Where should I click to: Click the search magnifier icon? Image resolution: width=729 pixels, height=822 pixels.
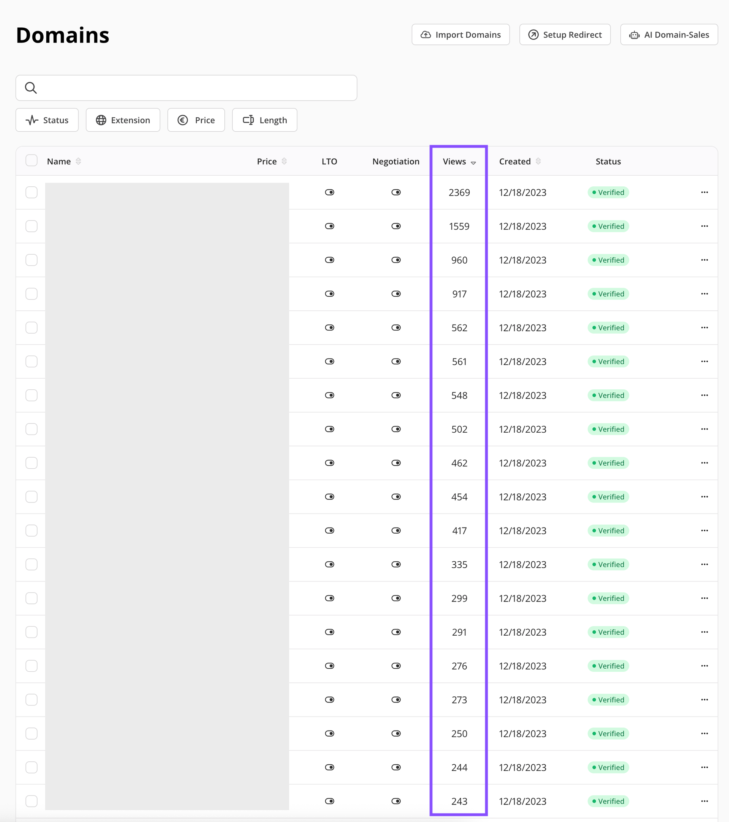point(31,88)
